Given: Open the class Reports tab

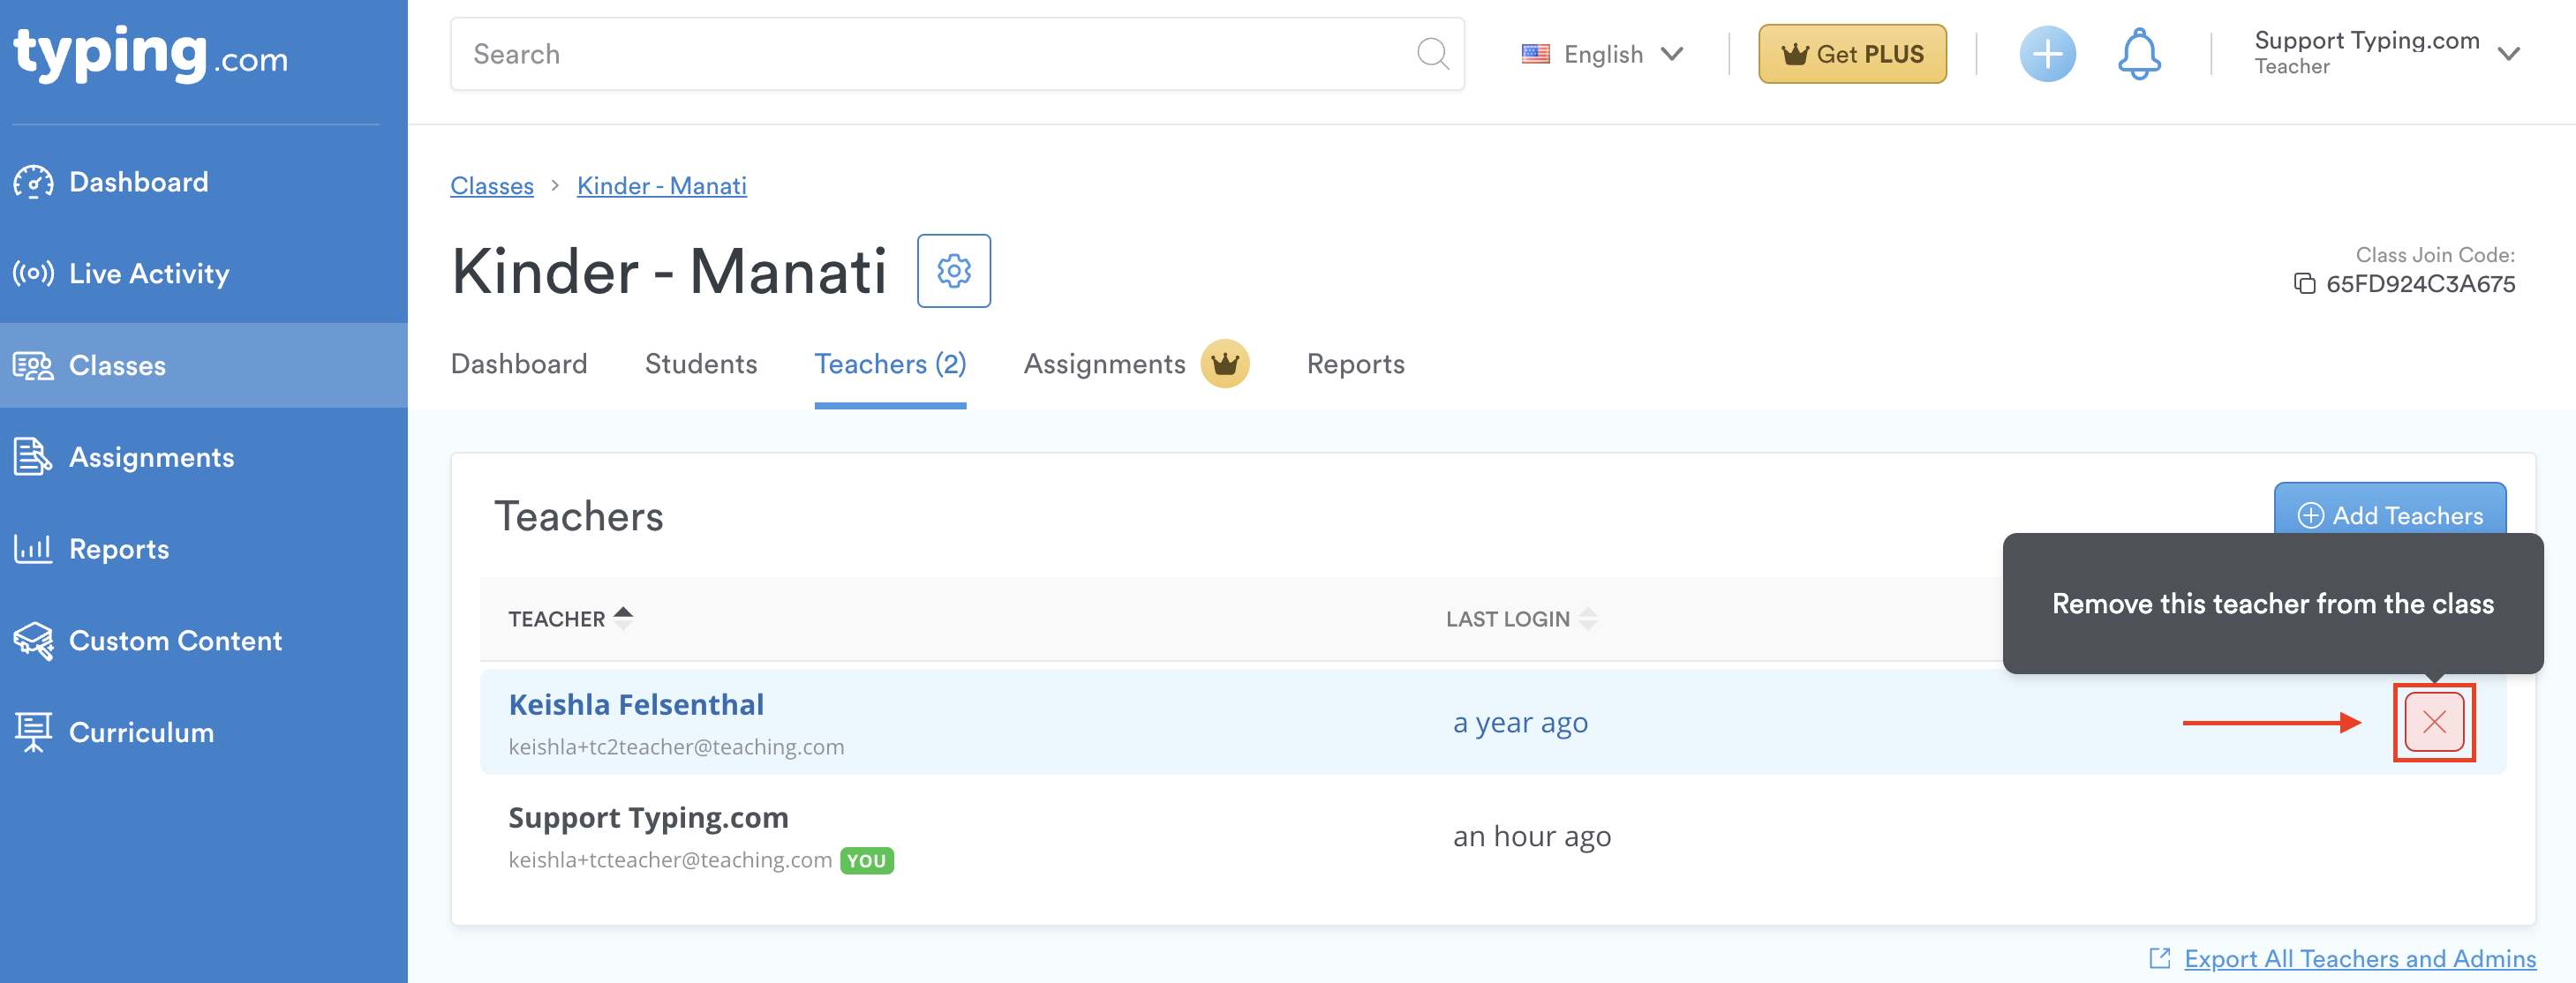Looking at the screenshot, I should 1354,364.
